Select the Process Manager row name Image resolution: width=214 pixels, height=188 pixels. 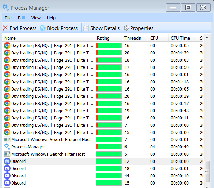(28, 147)
